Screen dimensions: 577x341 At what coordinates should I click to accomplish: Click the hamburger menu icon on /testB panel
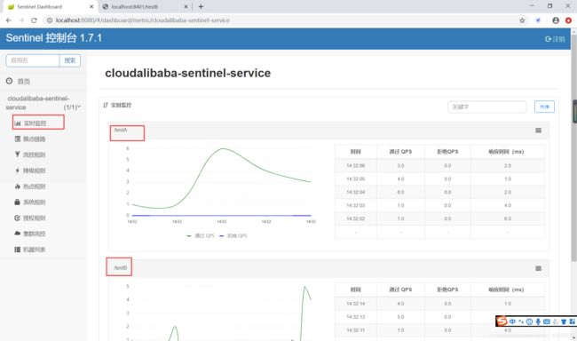point(538,268)
